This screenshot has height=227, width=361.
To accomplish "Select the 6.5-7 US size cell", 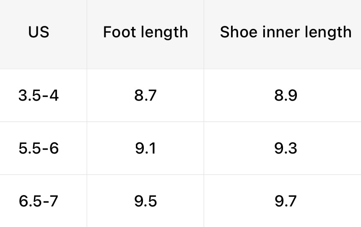I will click(x=39, y=201).
